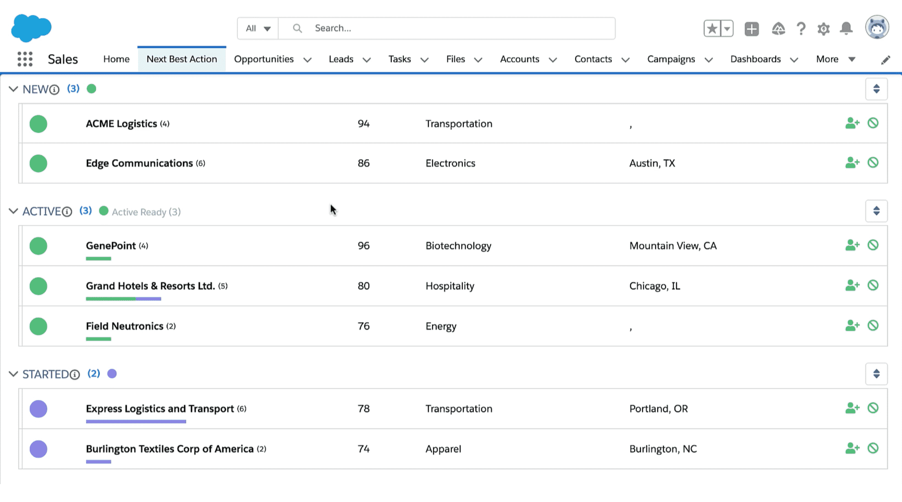The image size is (902, 502).
Task: Open the Help question mark icon
Action: click(x=801, y=29)
